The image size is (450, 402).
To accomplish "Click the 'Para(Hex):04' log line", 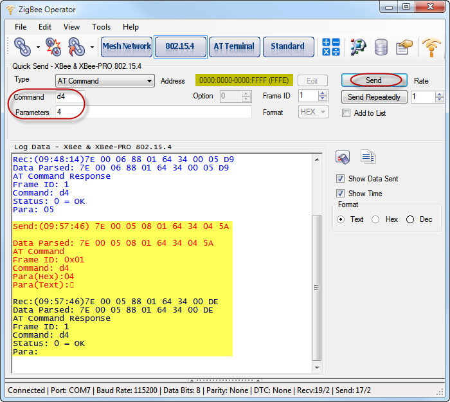I will [43, 277].
